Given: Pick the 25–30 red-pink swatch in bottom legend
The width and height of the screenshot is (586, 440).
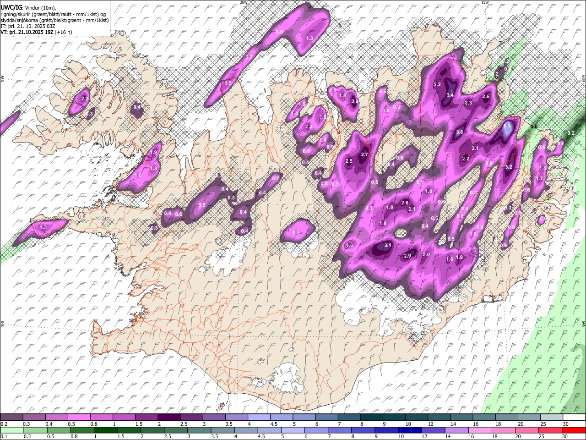Looking at the screenshot, I should pos(551,430).
